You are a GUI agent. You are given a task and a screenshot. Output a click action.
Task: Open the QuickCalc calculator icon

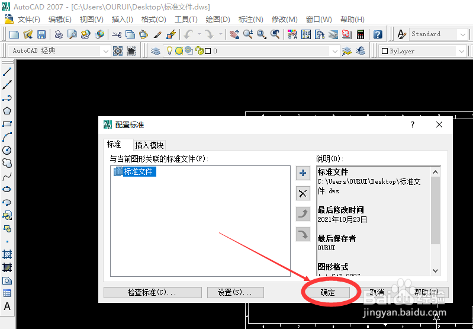tap(360, 34)
